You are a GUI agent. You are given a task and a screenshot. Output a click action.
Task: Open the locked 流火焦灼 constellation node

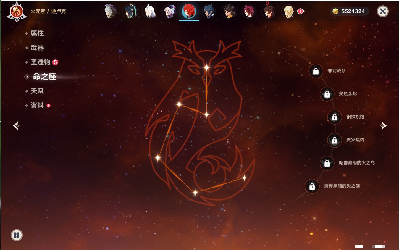tap(334, 140)
